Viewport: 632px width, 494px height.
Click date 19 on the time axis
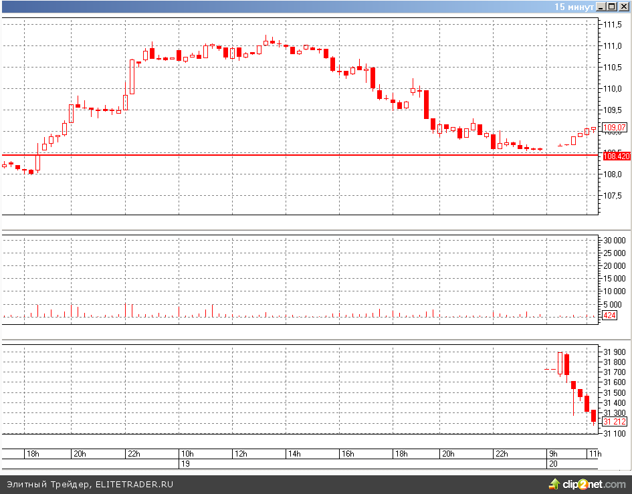(x=185, y=463)
